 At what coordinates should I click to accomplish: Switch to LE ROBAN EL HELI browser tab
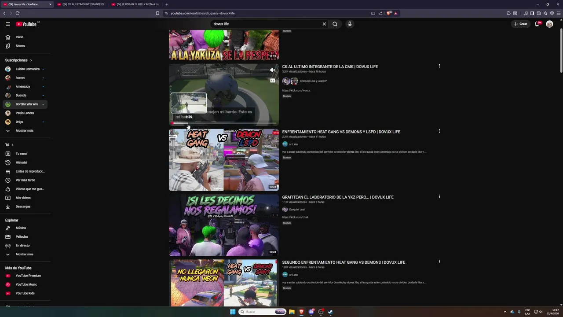(x=135, y=4)
